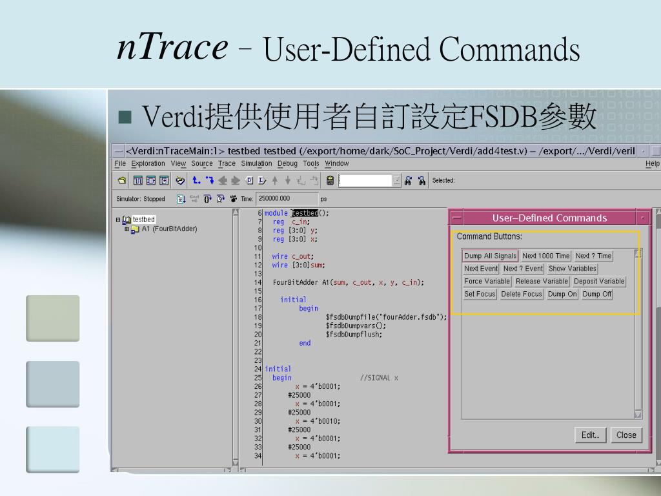Collapse the testbed tree node
Viewport: 661px width, 496px height.
(x=119, y=220)
